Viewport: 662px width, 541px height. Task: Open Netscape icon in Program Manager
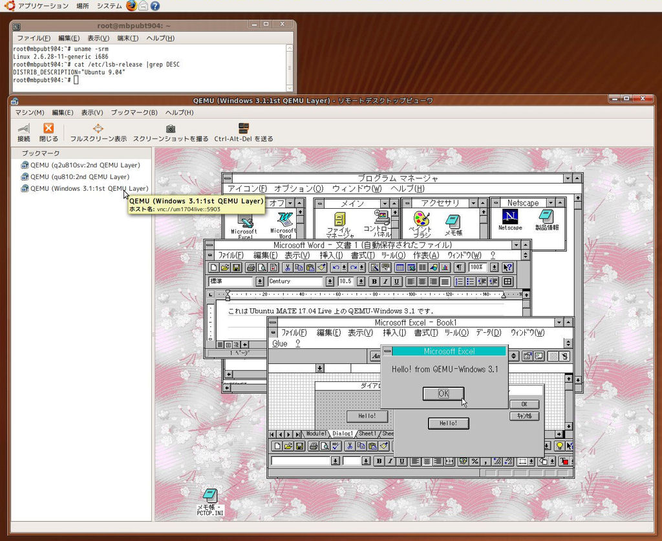pos(510,220)
